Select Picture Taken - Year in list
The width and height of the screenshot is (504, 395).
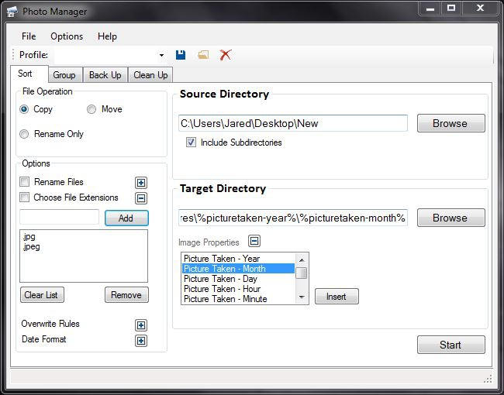(238, 259)
